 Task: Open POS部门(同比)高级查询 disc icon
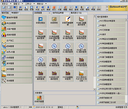click(81, 49)
